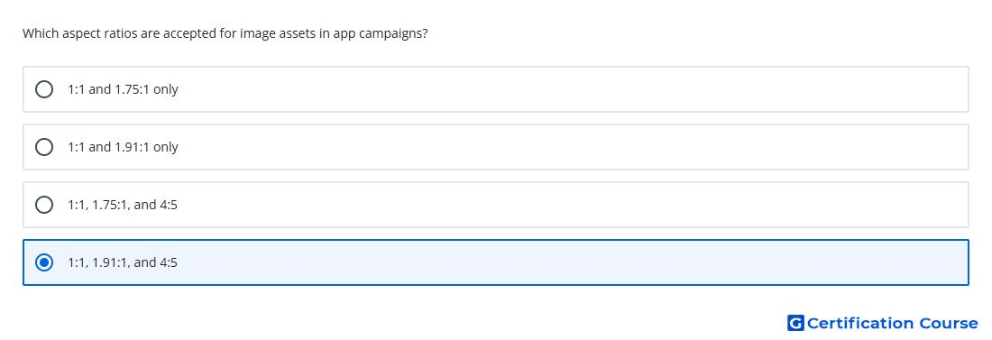
Task: Click the answer text "1:1 and 1.75:1 only"
Action: tap(123, 89)
